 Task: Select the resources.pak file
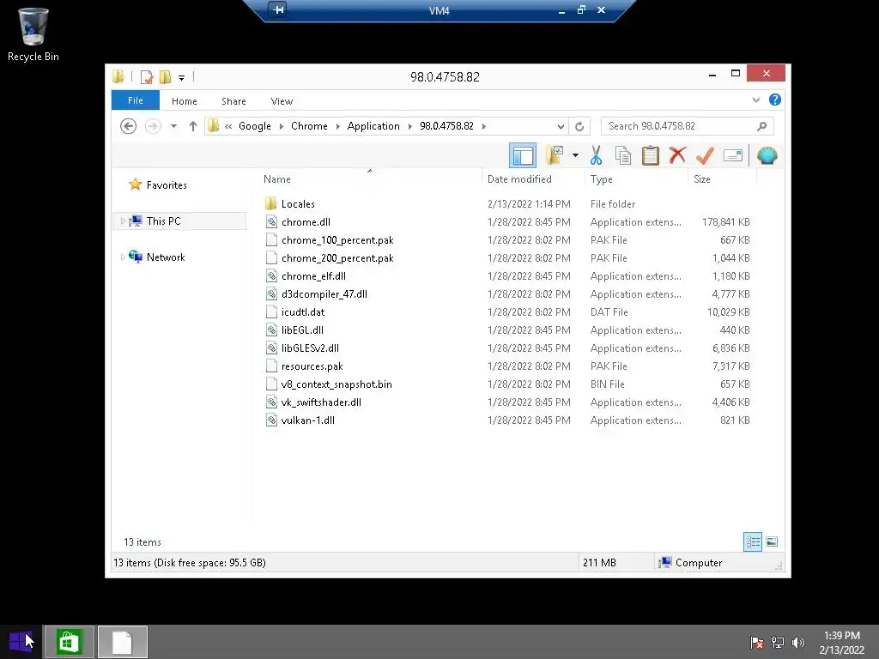point(312,366)
